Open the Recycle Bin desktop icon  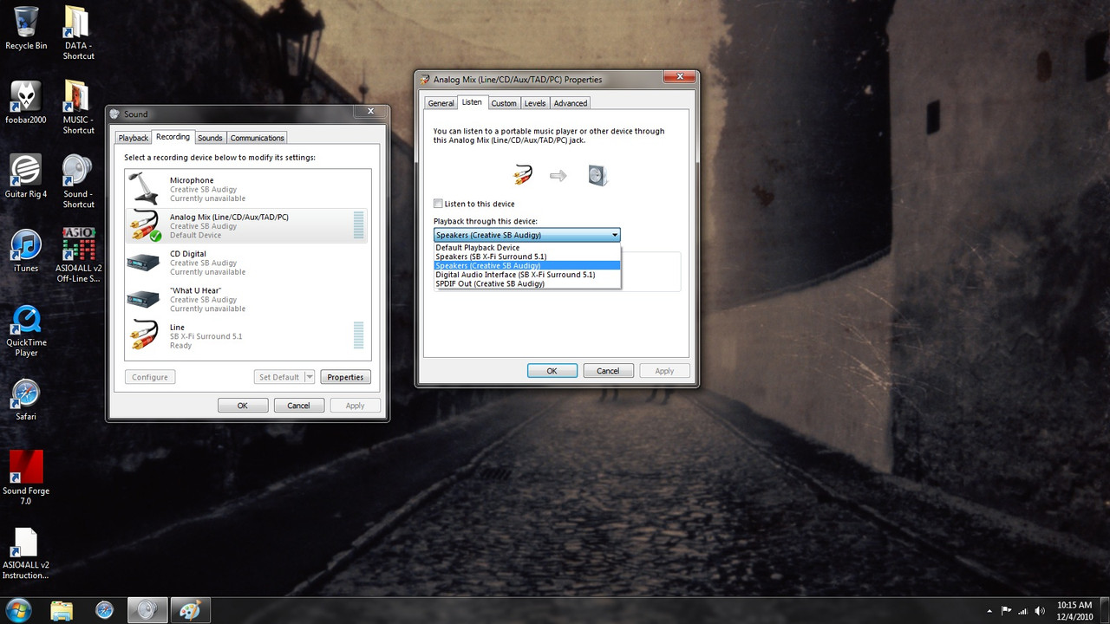click(x=26, y=28)
